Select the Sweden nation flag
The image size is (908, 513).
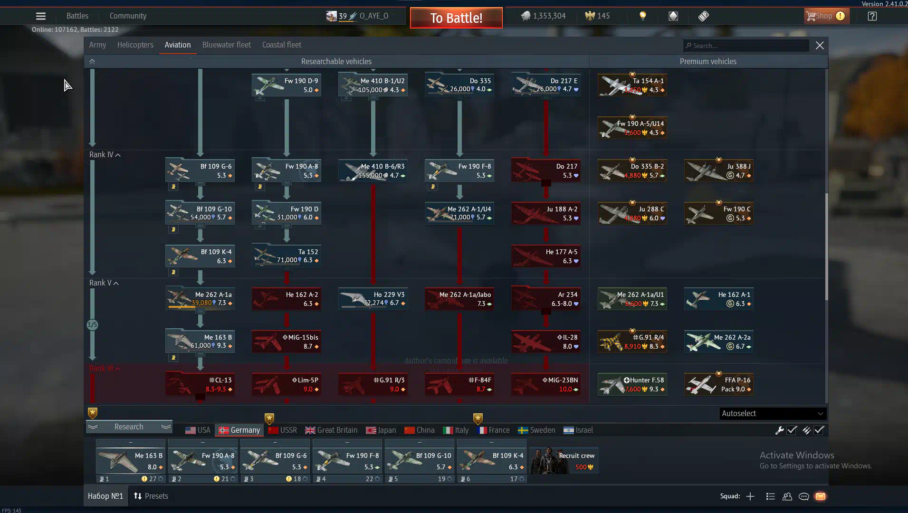tap(536, 430)
